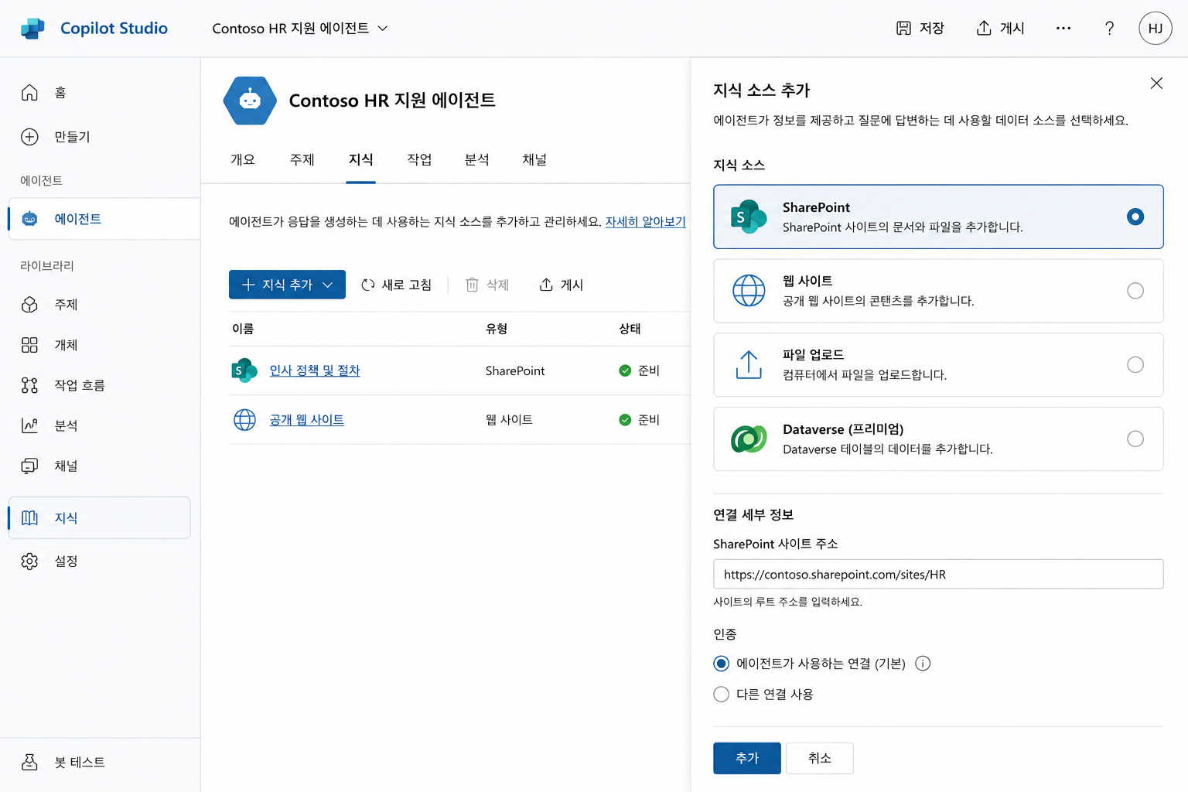Click the globe icon beside 공개 웹 사이트
Viewport: 1188px width, 792px height.
[244, 420]
